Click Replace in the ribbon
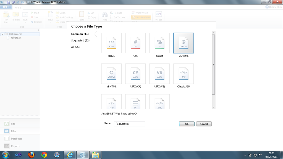 click(116, 13)
